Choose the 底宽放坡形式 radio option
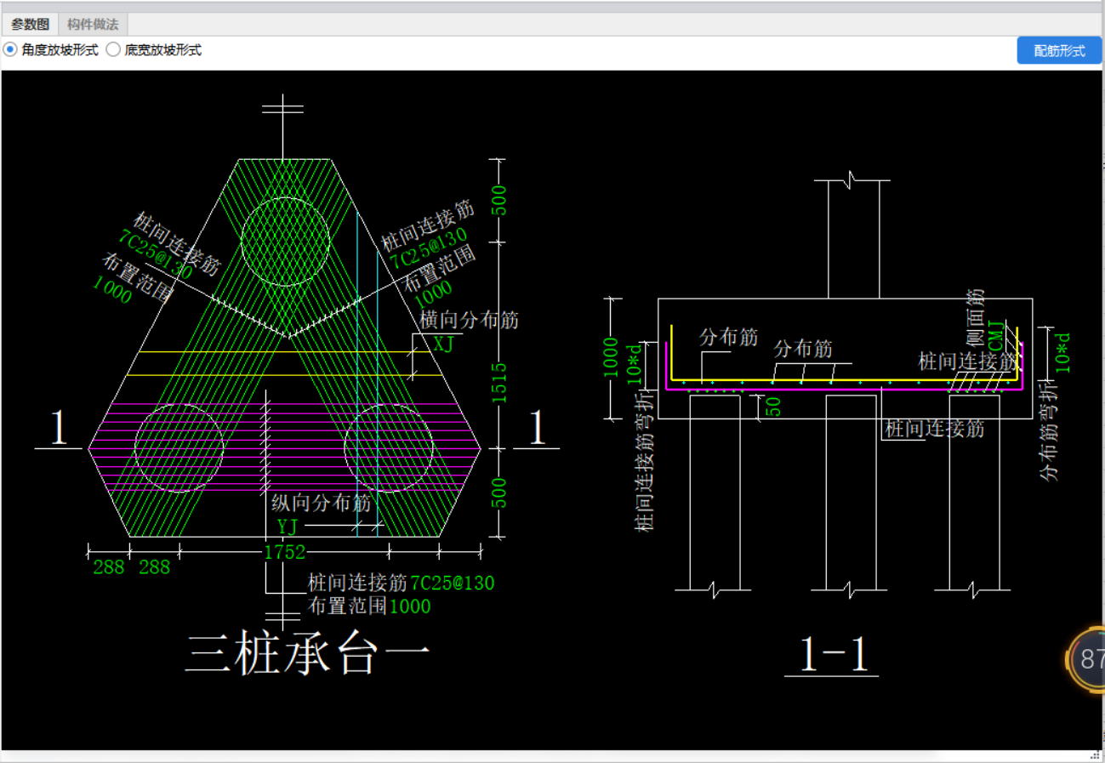Viewport: 1105px width, 763px height. [114, 50]
